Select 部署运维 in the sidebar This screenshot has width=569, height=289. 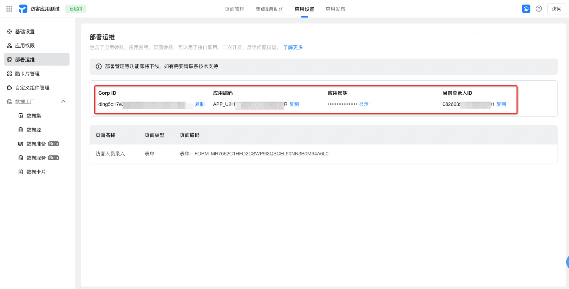[x=37, y=60]
